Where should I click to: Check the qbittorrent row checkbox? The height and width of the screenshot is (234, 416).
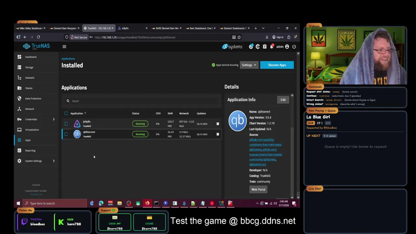point(66,134)
